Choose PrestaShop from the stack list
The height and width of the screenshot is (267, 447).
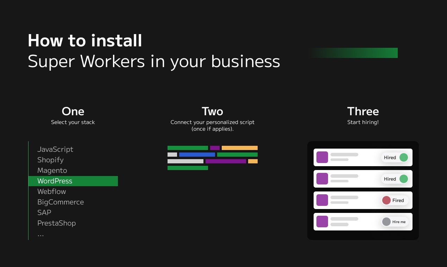(x=57, y=223)
